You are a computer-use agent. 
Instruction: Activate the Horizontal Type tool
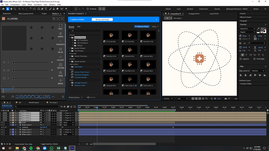click(46, 9)
